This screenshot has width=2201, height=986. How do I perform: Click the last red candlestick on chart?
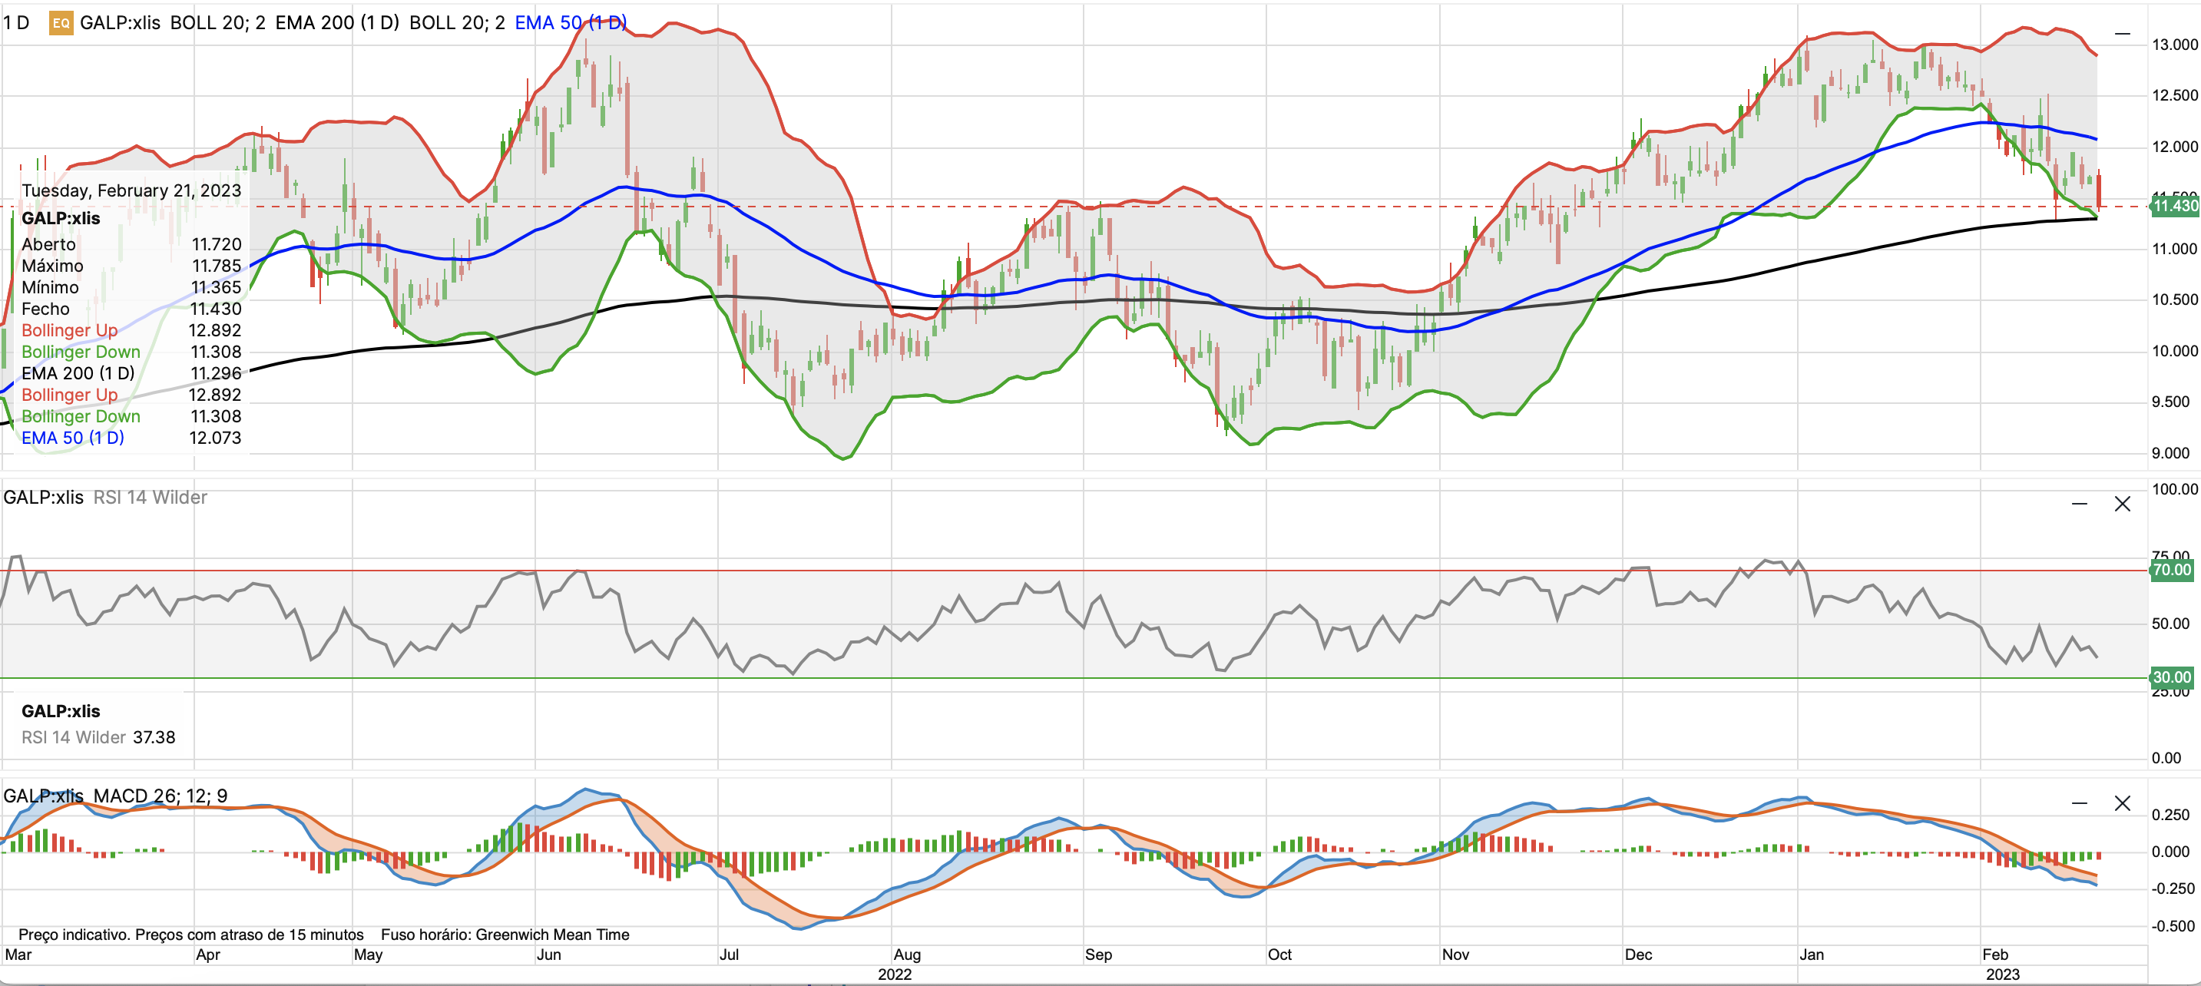coord(2098,190)
